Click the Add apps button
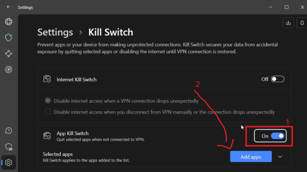Image resolution: width=307 pixels, height=172 pixels. 251,157
